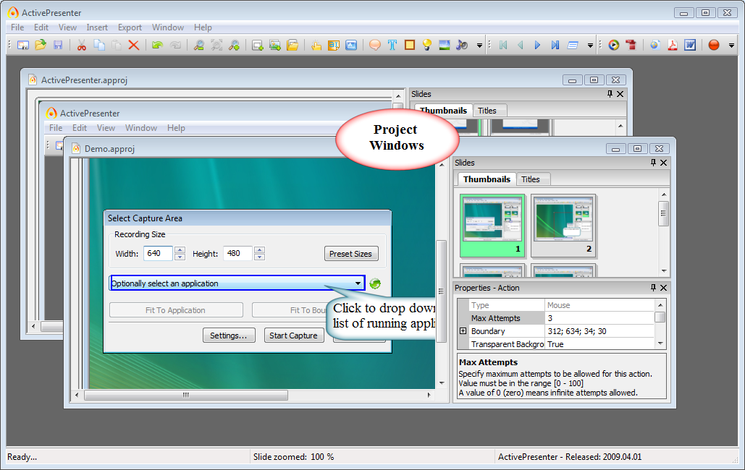Click the Start Capture button
The width and height of the screenshot is (745, 470).
(x=293, y=336)
